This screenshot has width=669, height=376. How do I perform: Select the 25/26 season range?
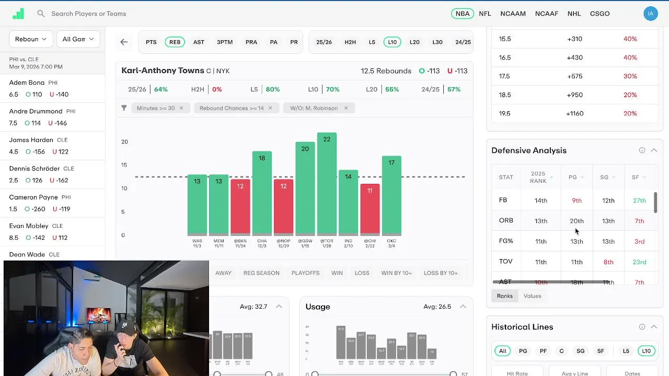point(324,42)
